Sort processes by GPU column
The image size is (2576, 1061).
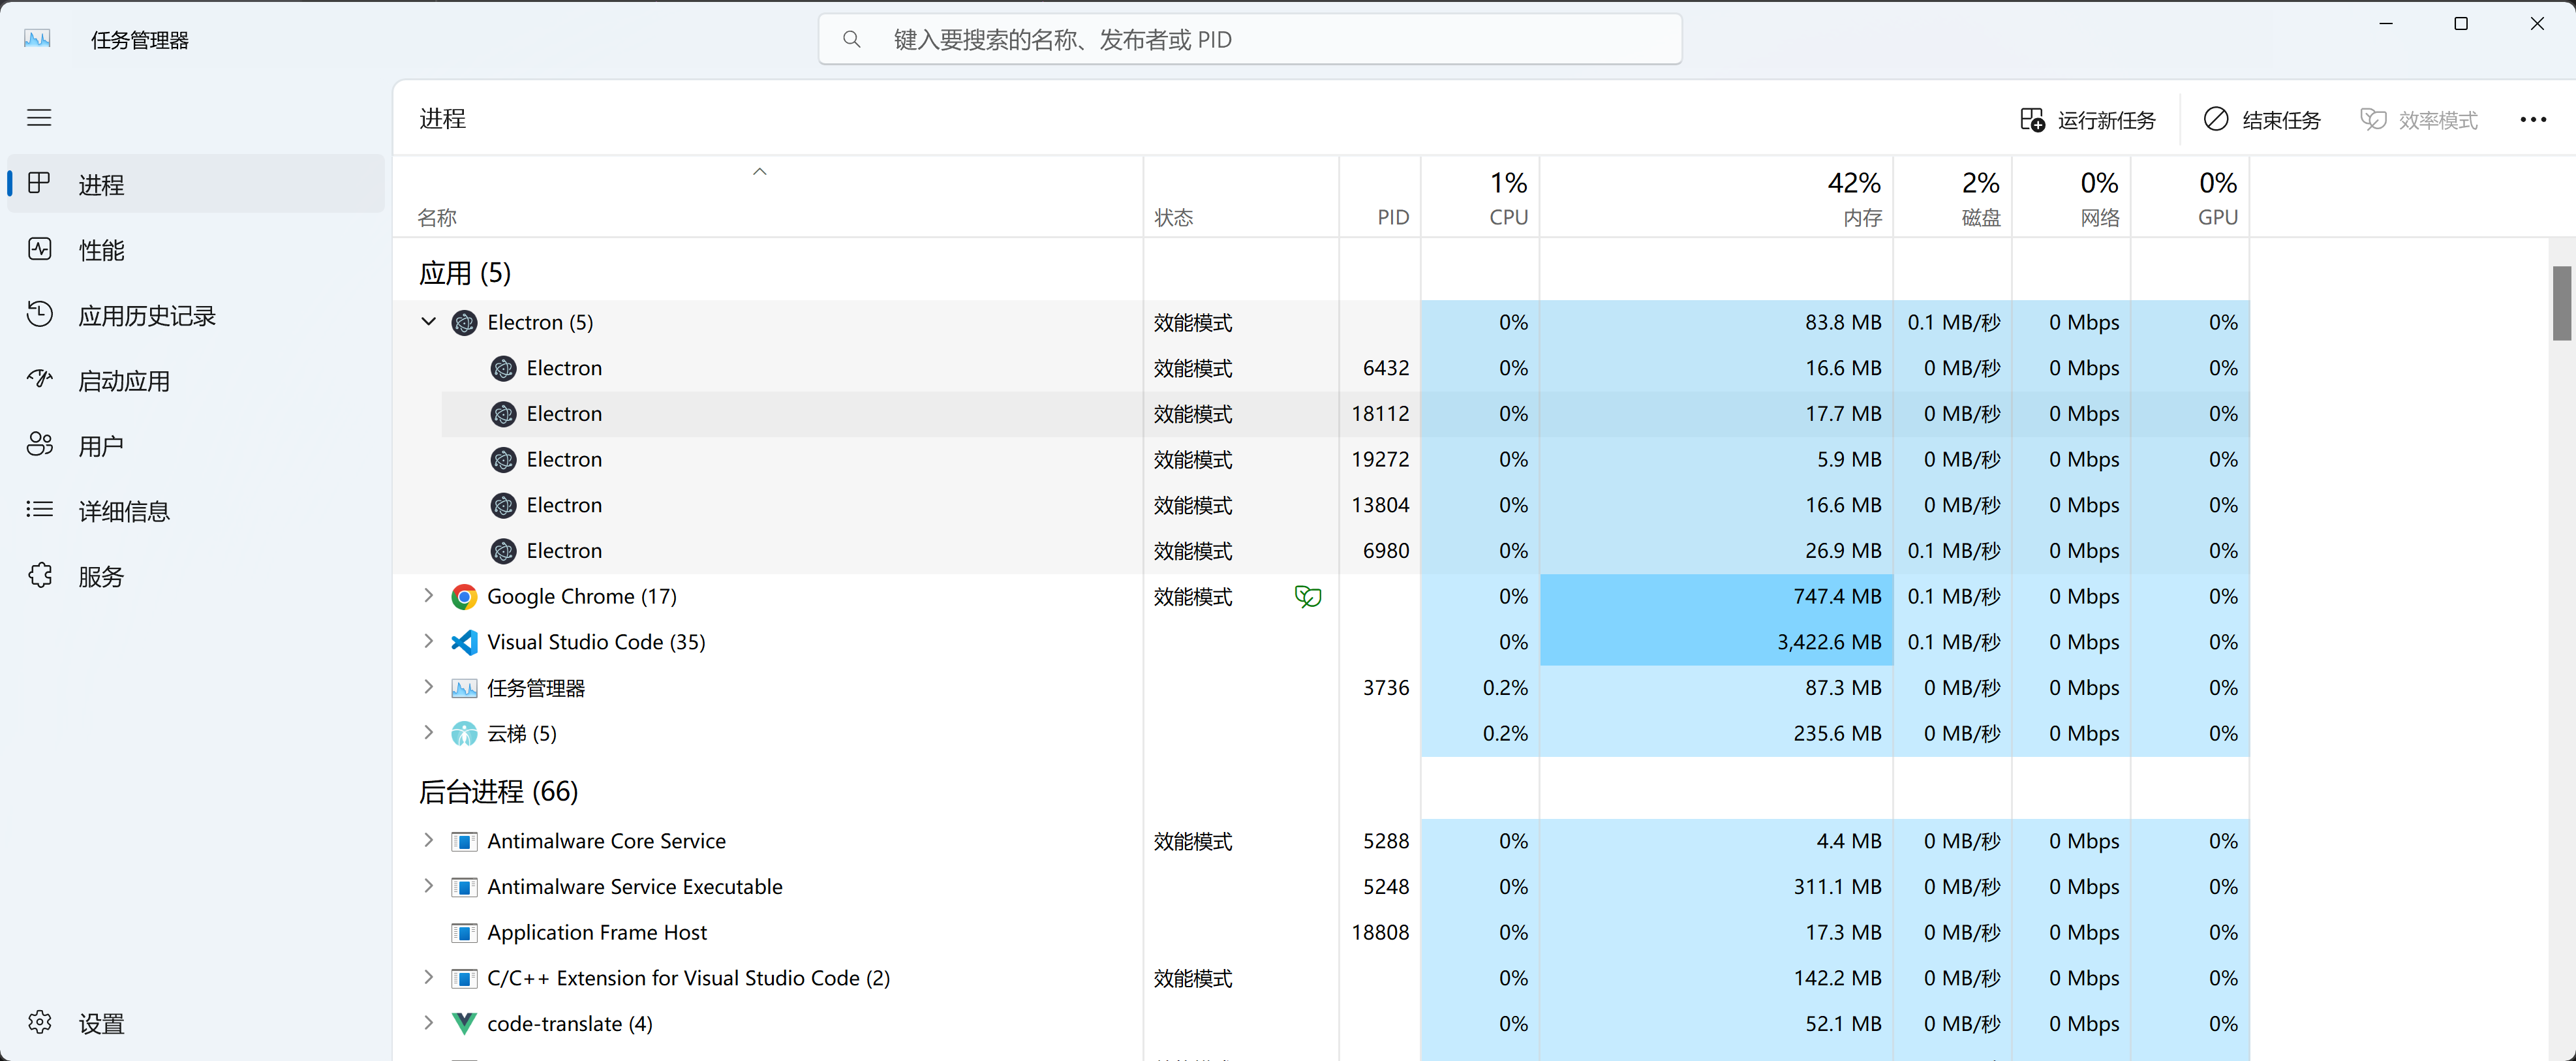click(x=2190, y=197)
